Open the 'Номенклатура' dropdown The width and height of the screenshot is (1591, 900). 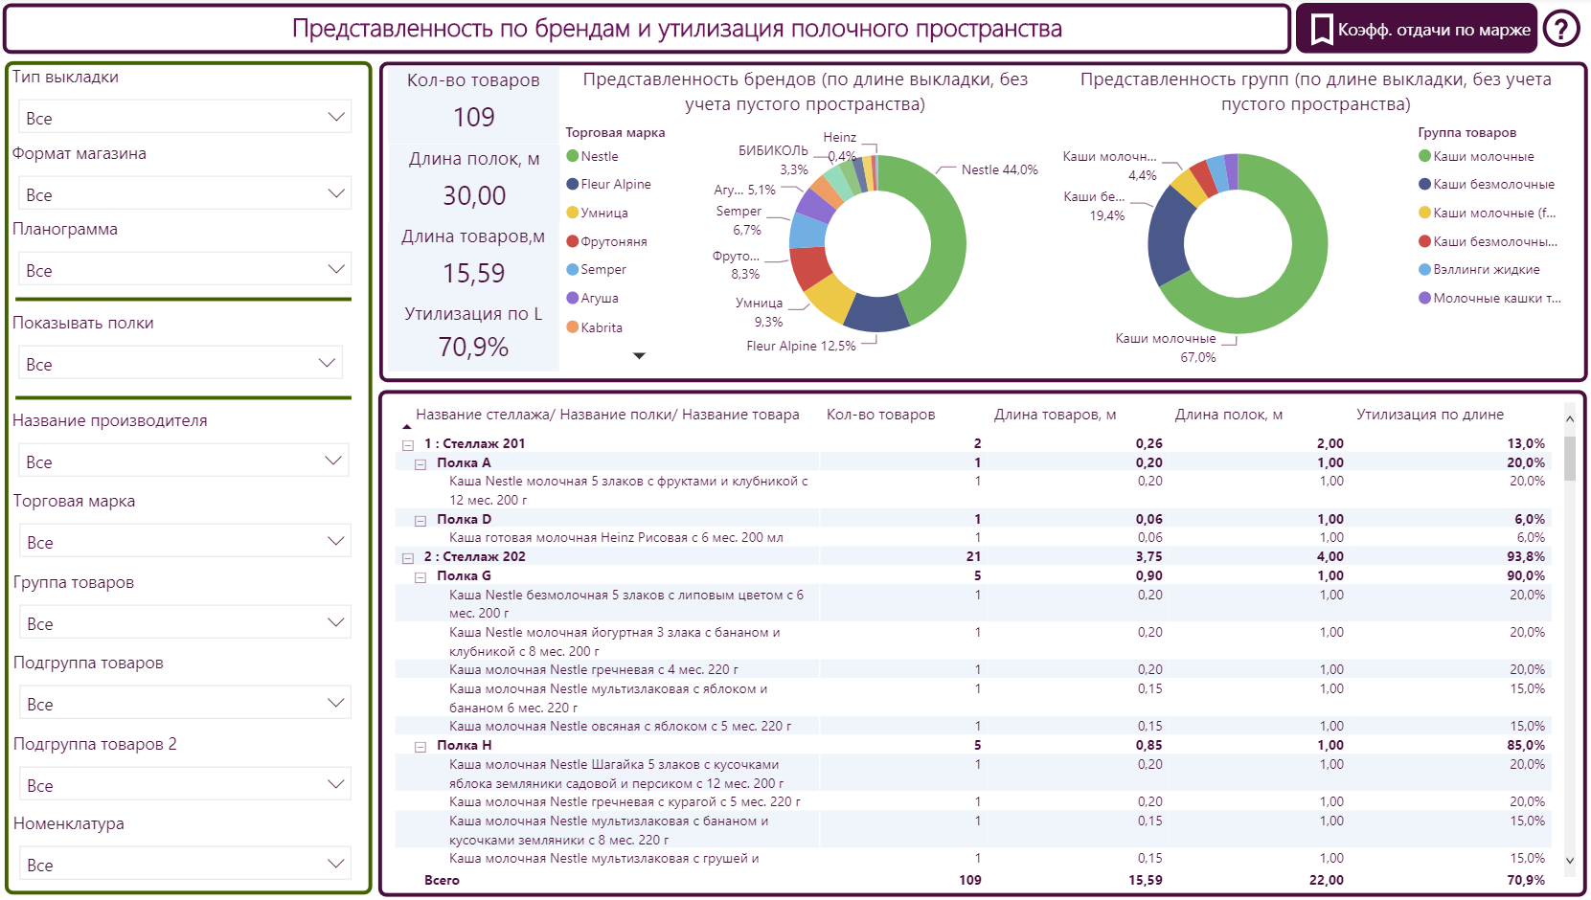tap(185, 864)
